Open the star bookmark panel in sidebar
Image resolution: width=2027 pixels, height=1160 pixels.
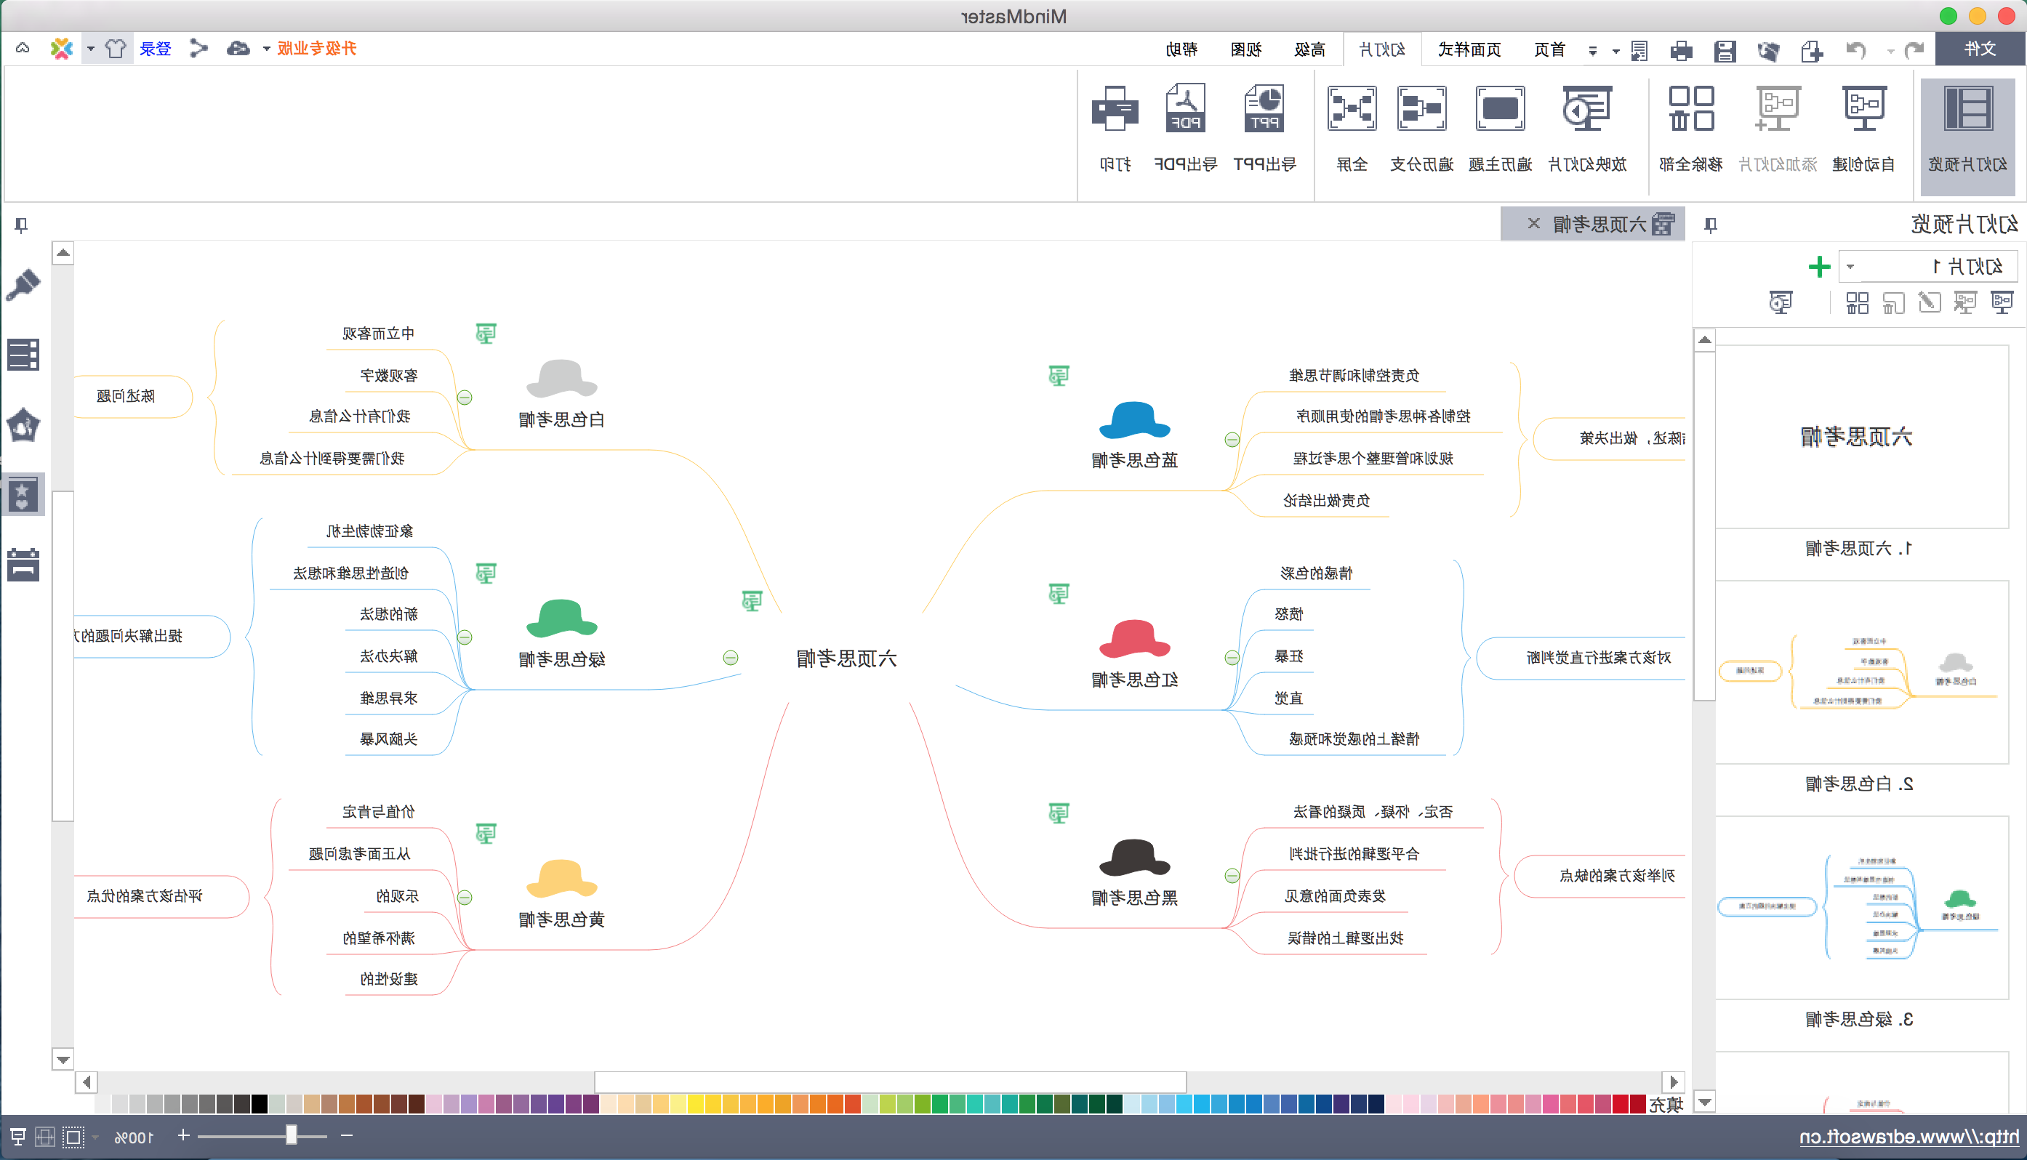(x=23, y=495)
